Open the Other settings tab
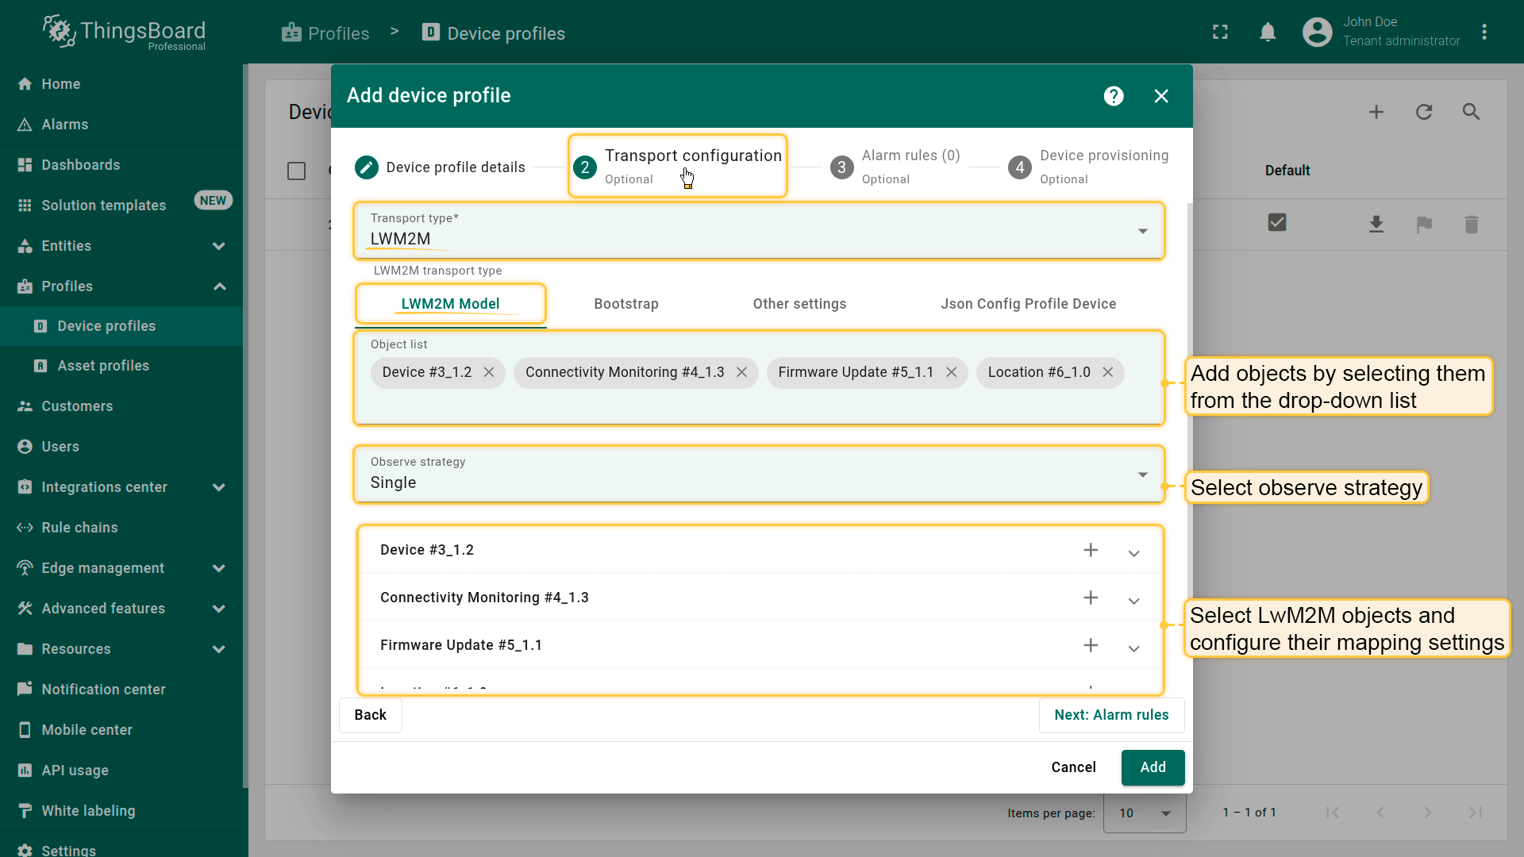This screenshot has width=1524, height=857. tap(799, 304)
